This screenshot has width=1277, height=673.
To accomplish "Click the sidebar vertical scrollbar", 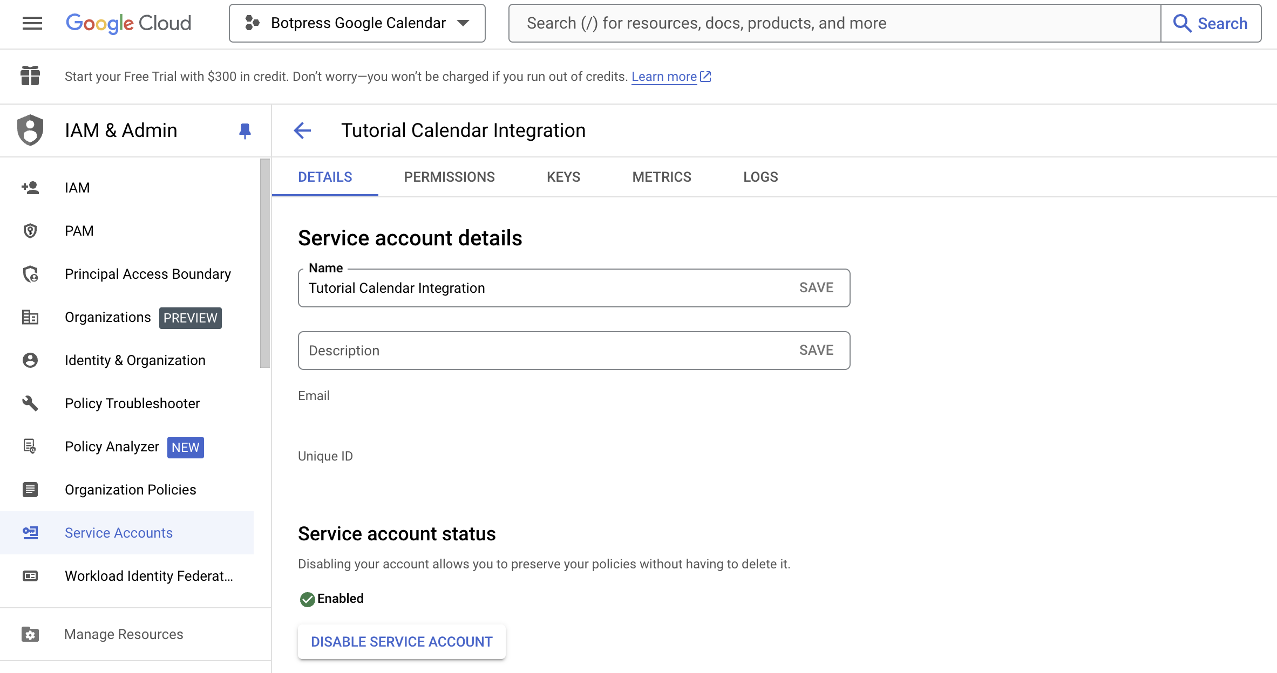I will (x=264, y=263).
